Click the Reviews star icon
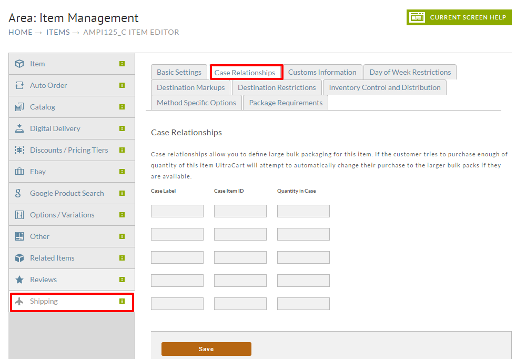Screen dimensions: 516x359 click(x=19, y=280)
